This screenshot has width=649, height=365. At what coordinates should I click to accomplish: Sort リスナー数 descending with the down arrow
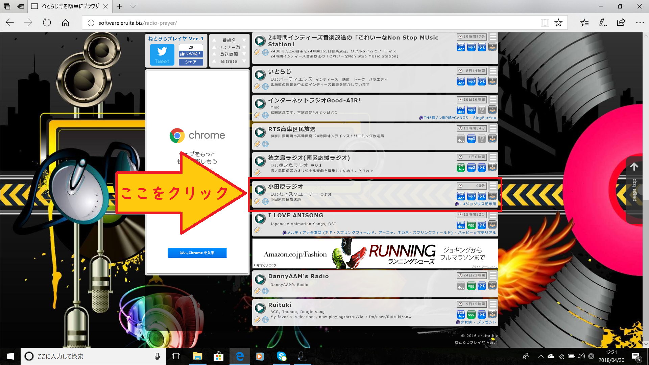244,47
